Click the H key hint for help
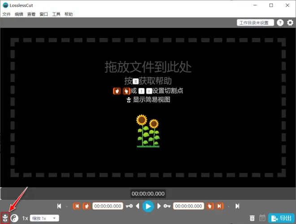 (x=135, y=82)
